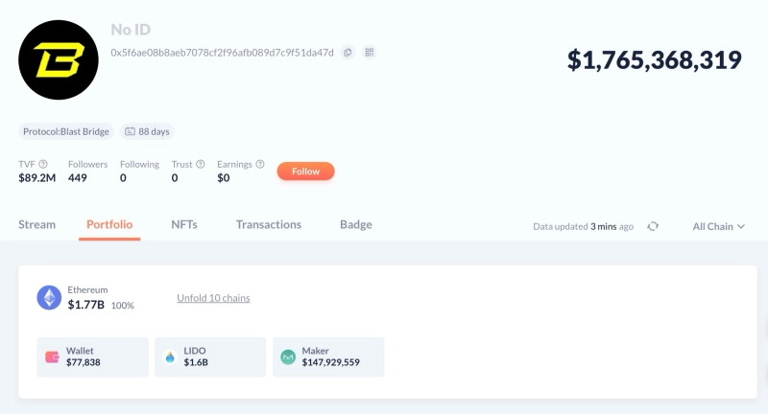
Task: Click the Ethereum chain icon
Action: (x=49, y=297)
